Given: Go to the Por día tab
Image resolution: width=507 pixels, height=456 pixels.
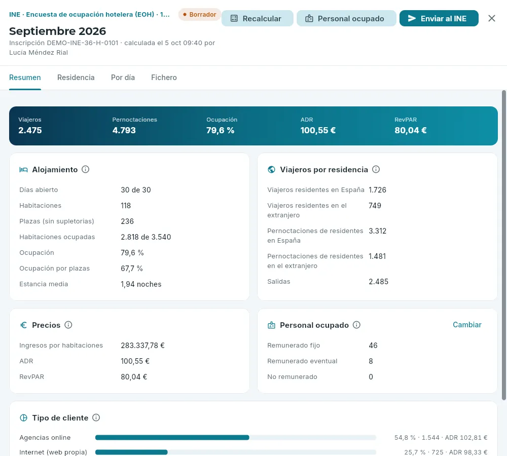Looking at the screenshot, I should click(123, 78).
